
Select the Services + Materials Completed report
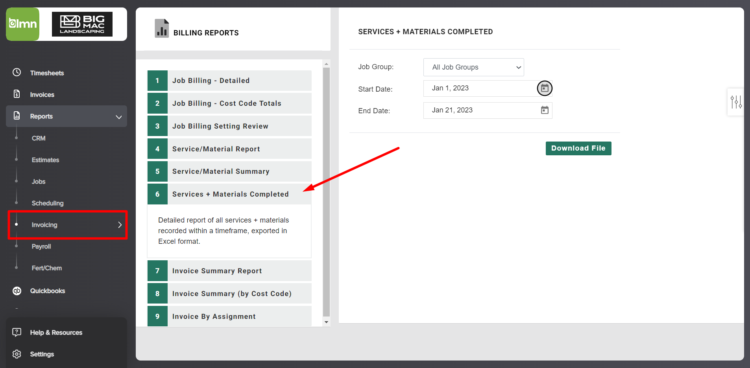(x=230, y=194)
